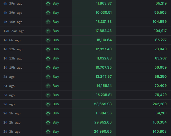This screenshot has width=171, height=136.
Task: Click the up-arrow icon in the 14h 24m ago row
Action: tap(48, 31)
